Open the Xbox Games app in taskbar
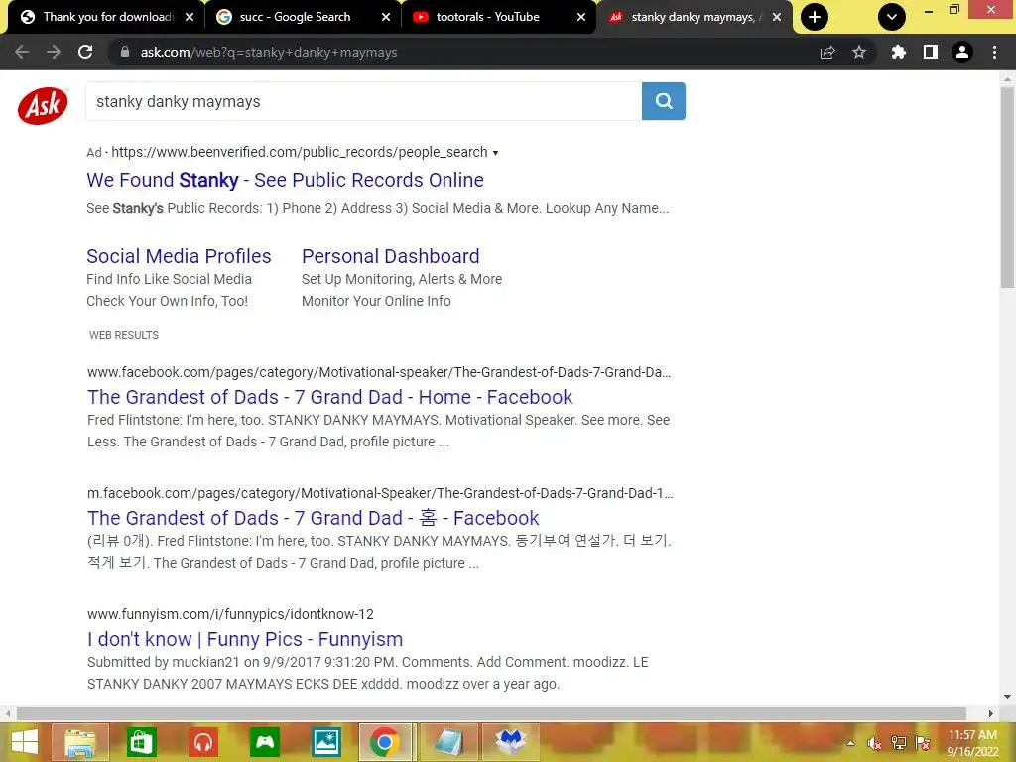This screenshot has width=1016, height=762. point(265,742)
